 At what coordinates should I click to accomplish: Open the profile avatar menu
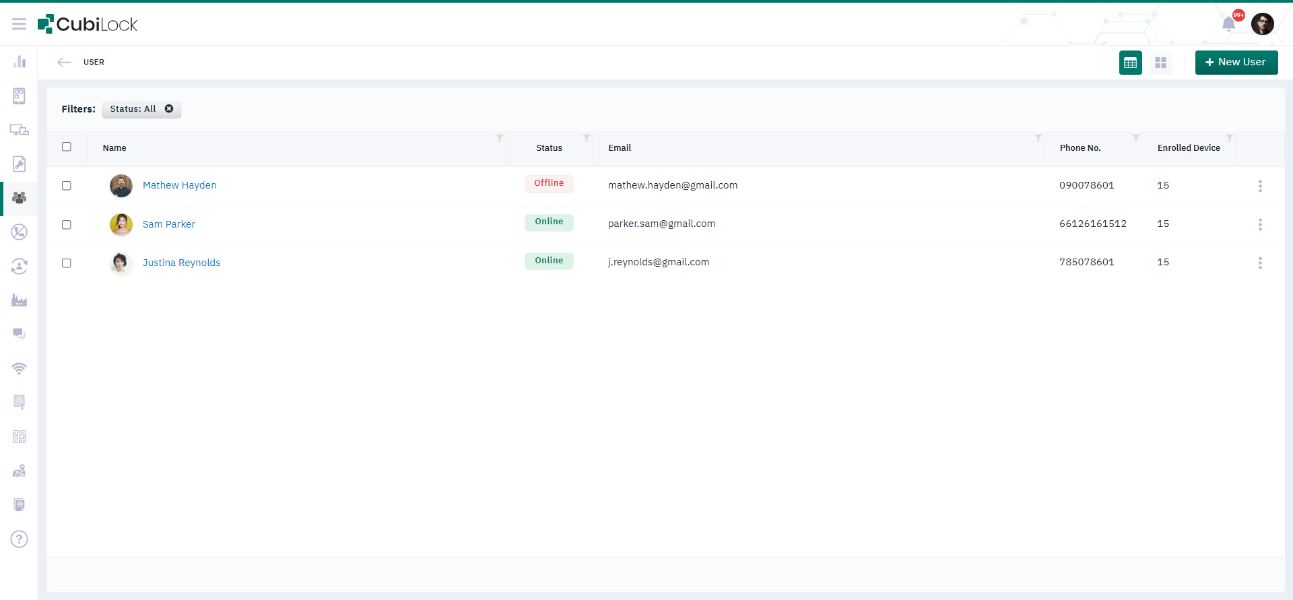pyautogui.click(x=1262, y=24)
